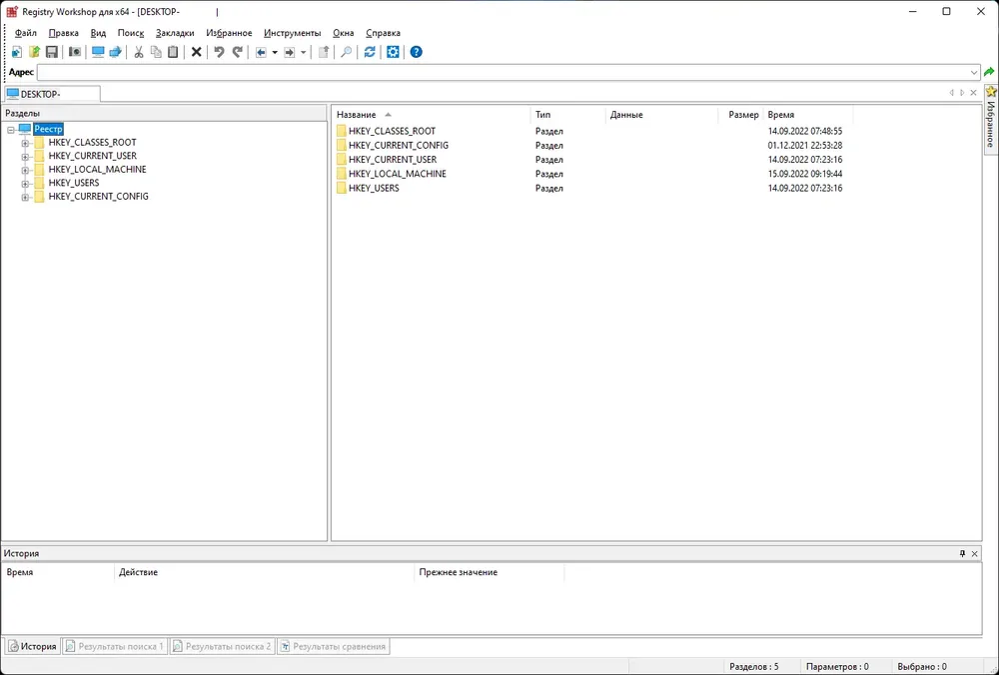Click the Back navigation arrow icon
999x675 pixels.
(261, 52)
